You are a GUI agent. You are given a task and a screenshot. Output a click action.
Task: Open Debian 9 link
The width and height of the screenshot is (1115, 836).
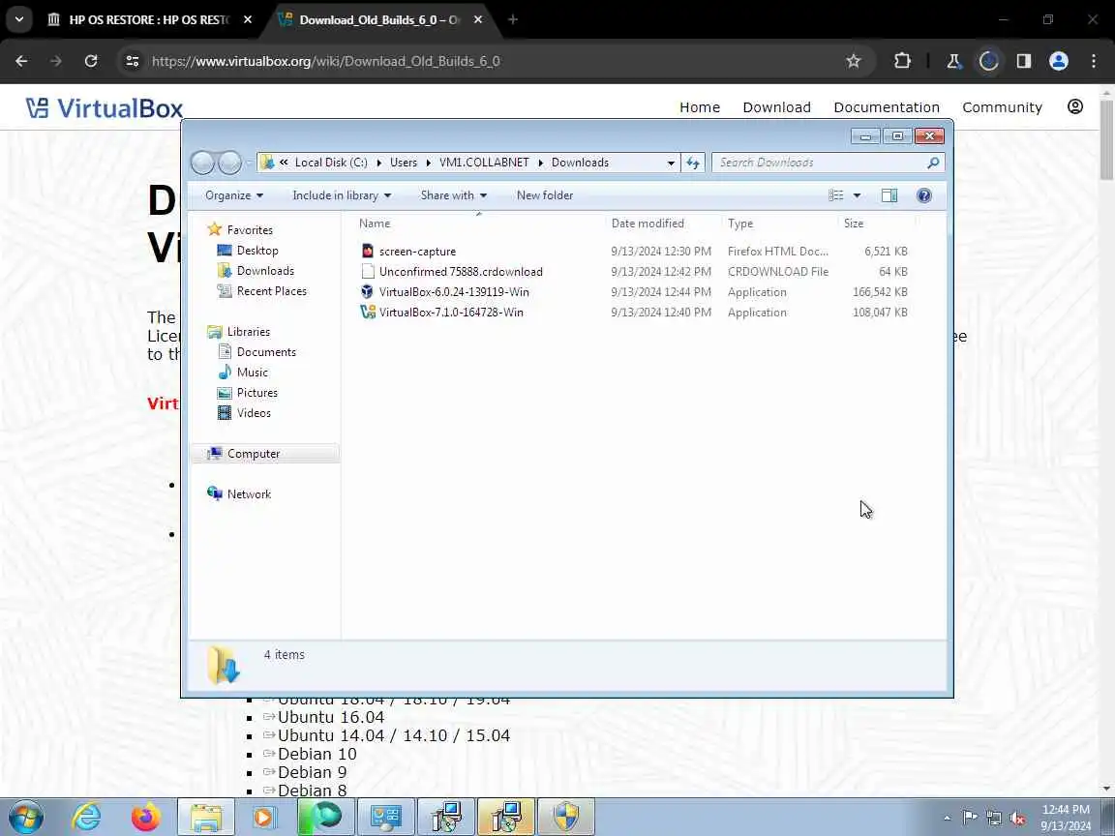tap(313, 773)
